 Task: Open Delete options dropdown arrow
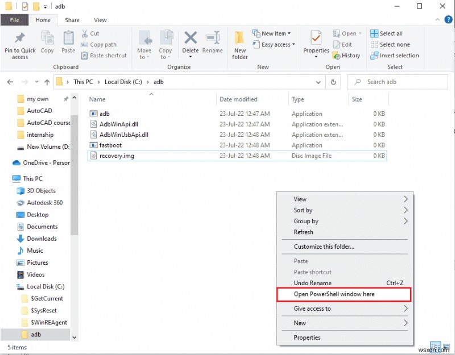point(191,57)
